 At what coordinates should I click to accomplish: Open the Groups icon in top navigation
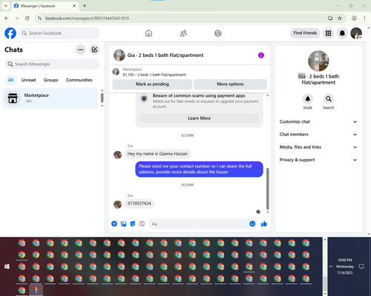tap(218, 33)
